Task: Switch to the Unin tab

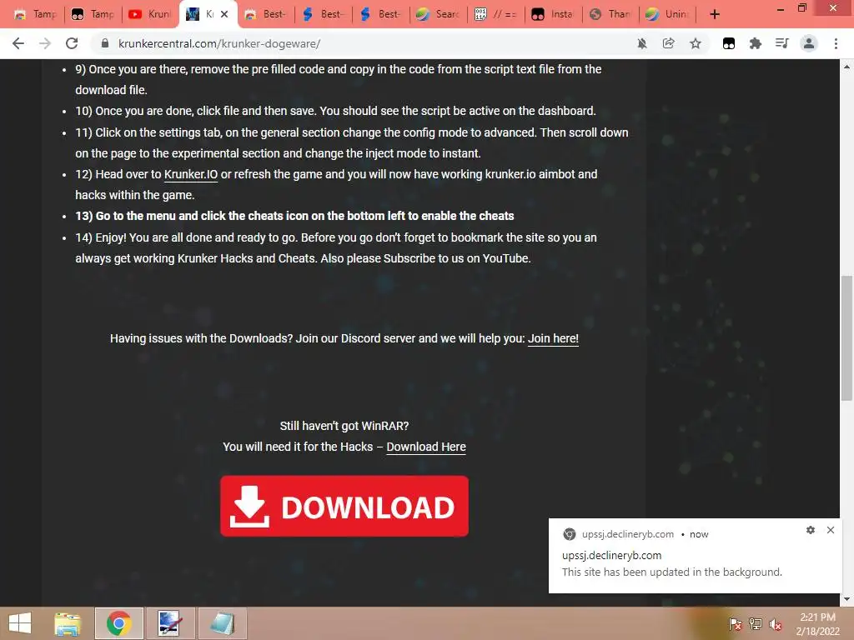Action: pyautogui.click(x=668, y=14)
